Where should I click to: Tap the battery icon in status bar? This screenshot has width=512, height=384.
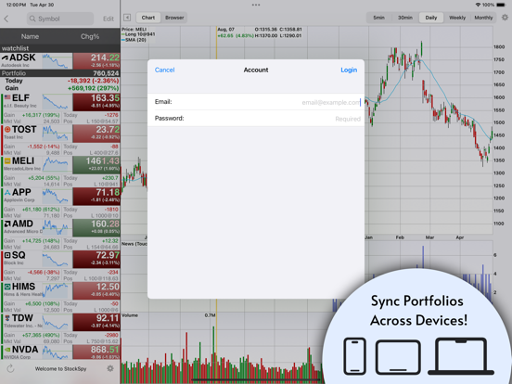501,5
